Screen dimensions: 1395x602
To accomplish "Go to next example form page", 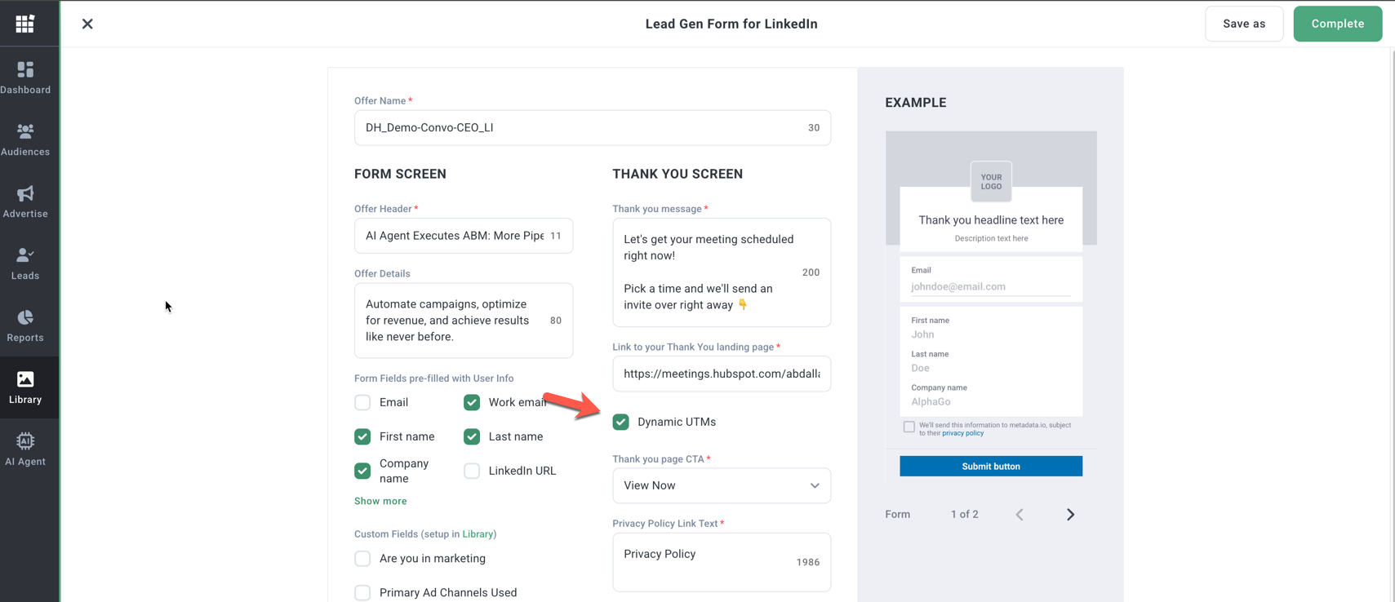I will (x=1070, y=515).
